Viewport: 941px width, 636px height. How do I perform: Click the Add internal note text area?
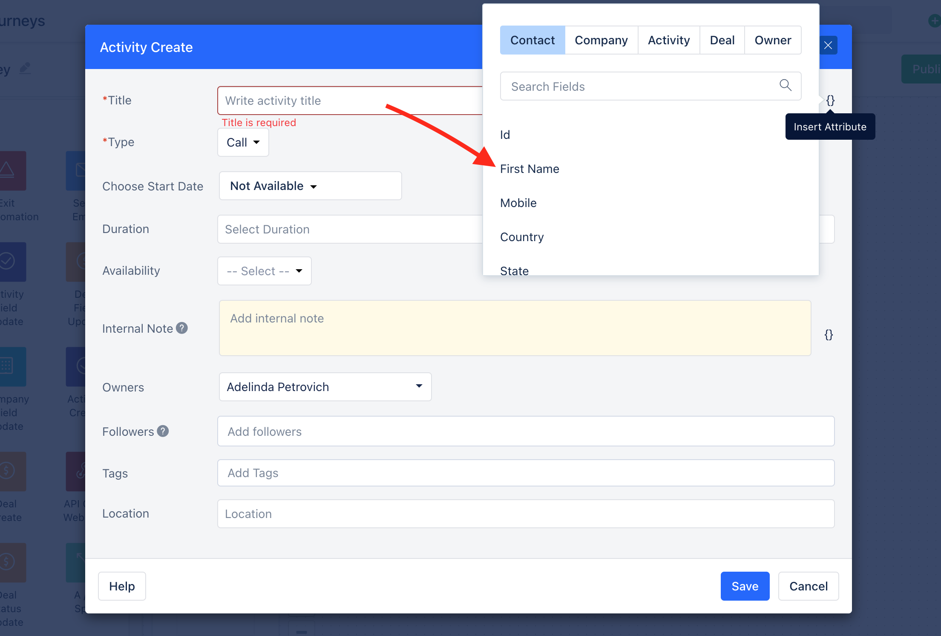pos(515,328)
